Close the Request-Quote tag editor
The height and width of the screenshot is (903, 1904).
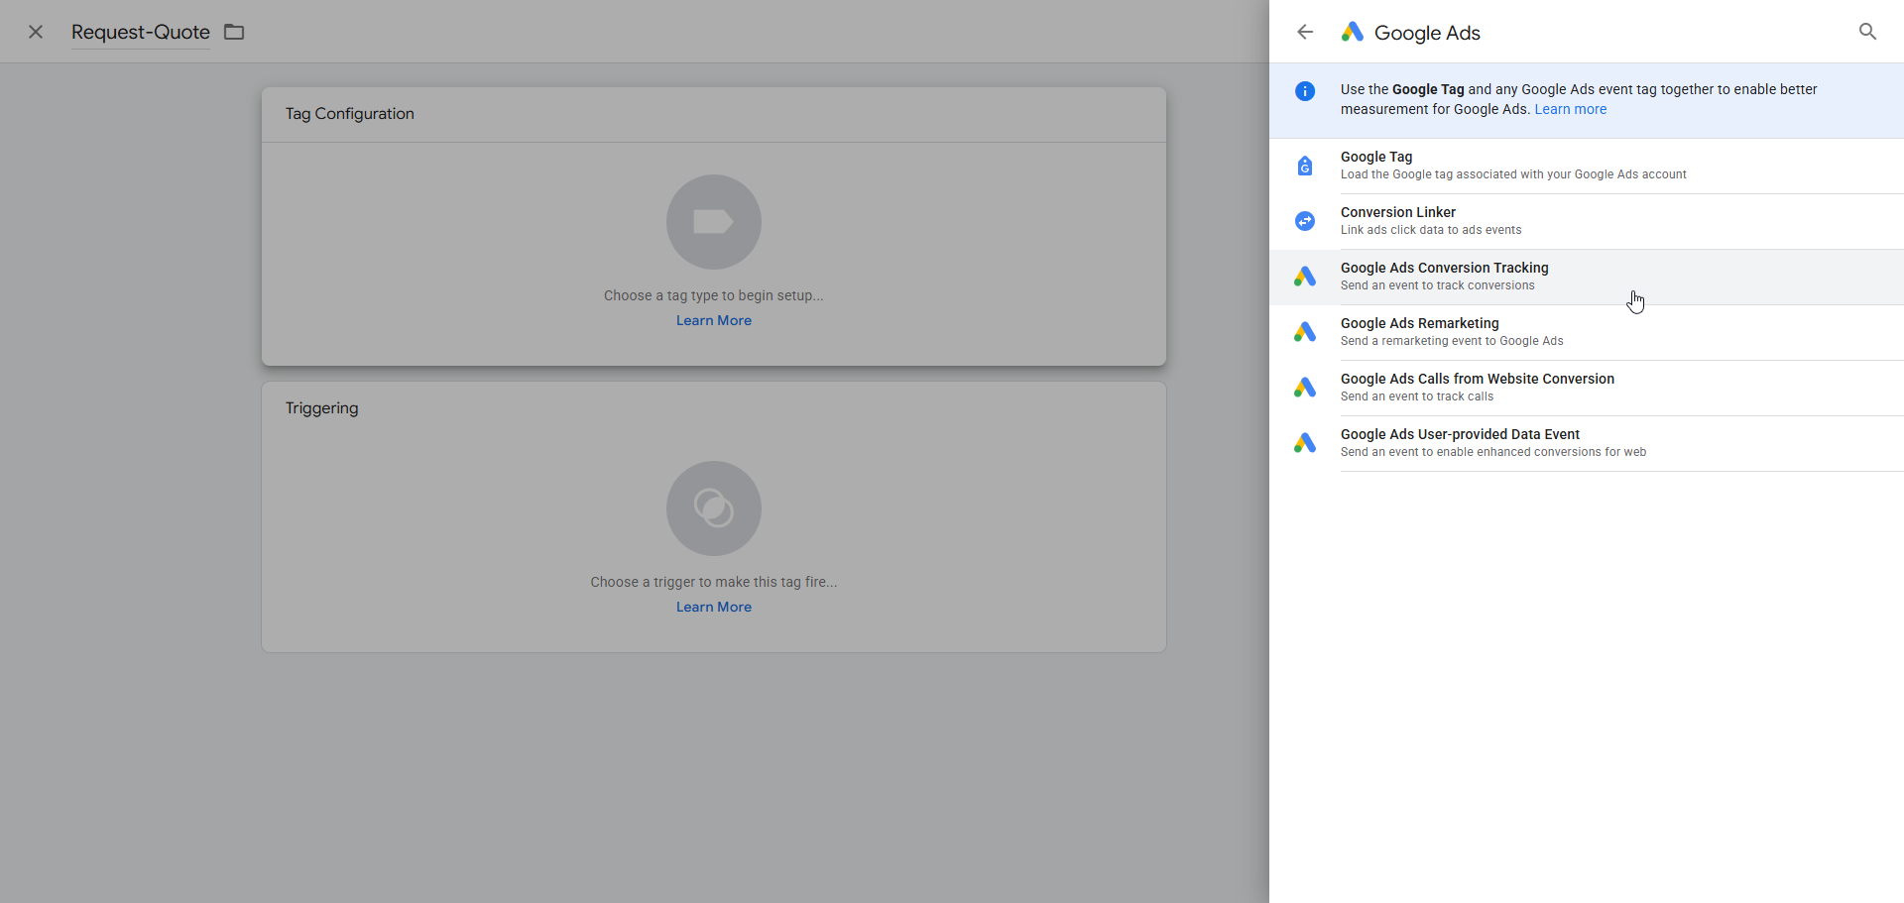(36, 32)
